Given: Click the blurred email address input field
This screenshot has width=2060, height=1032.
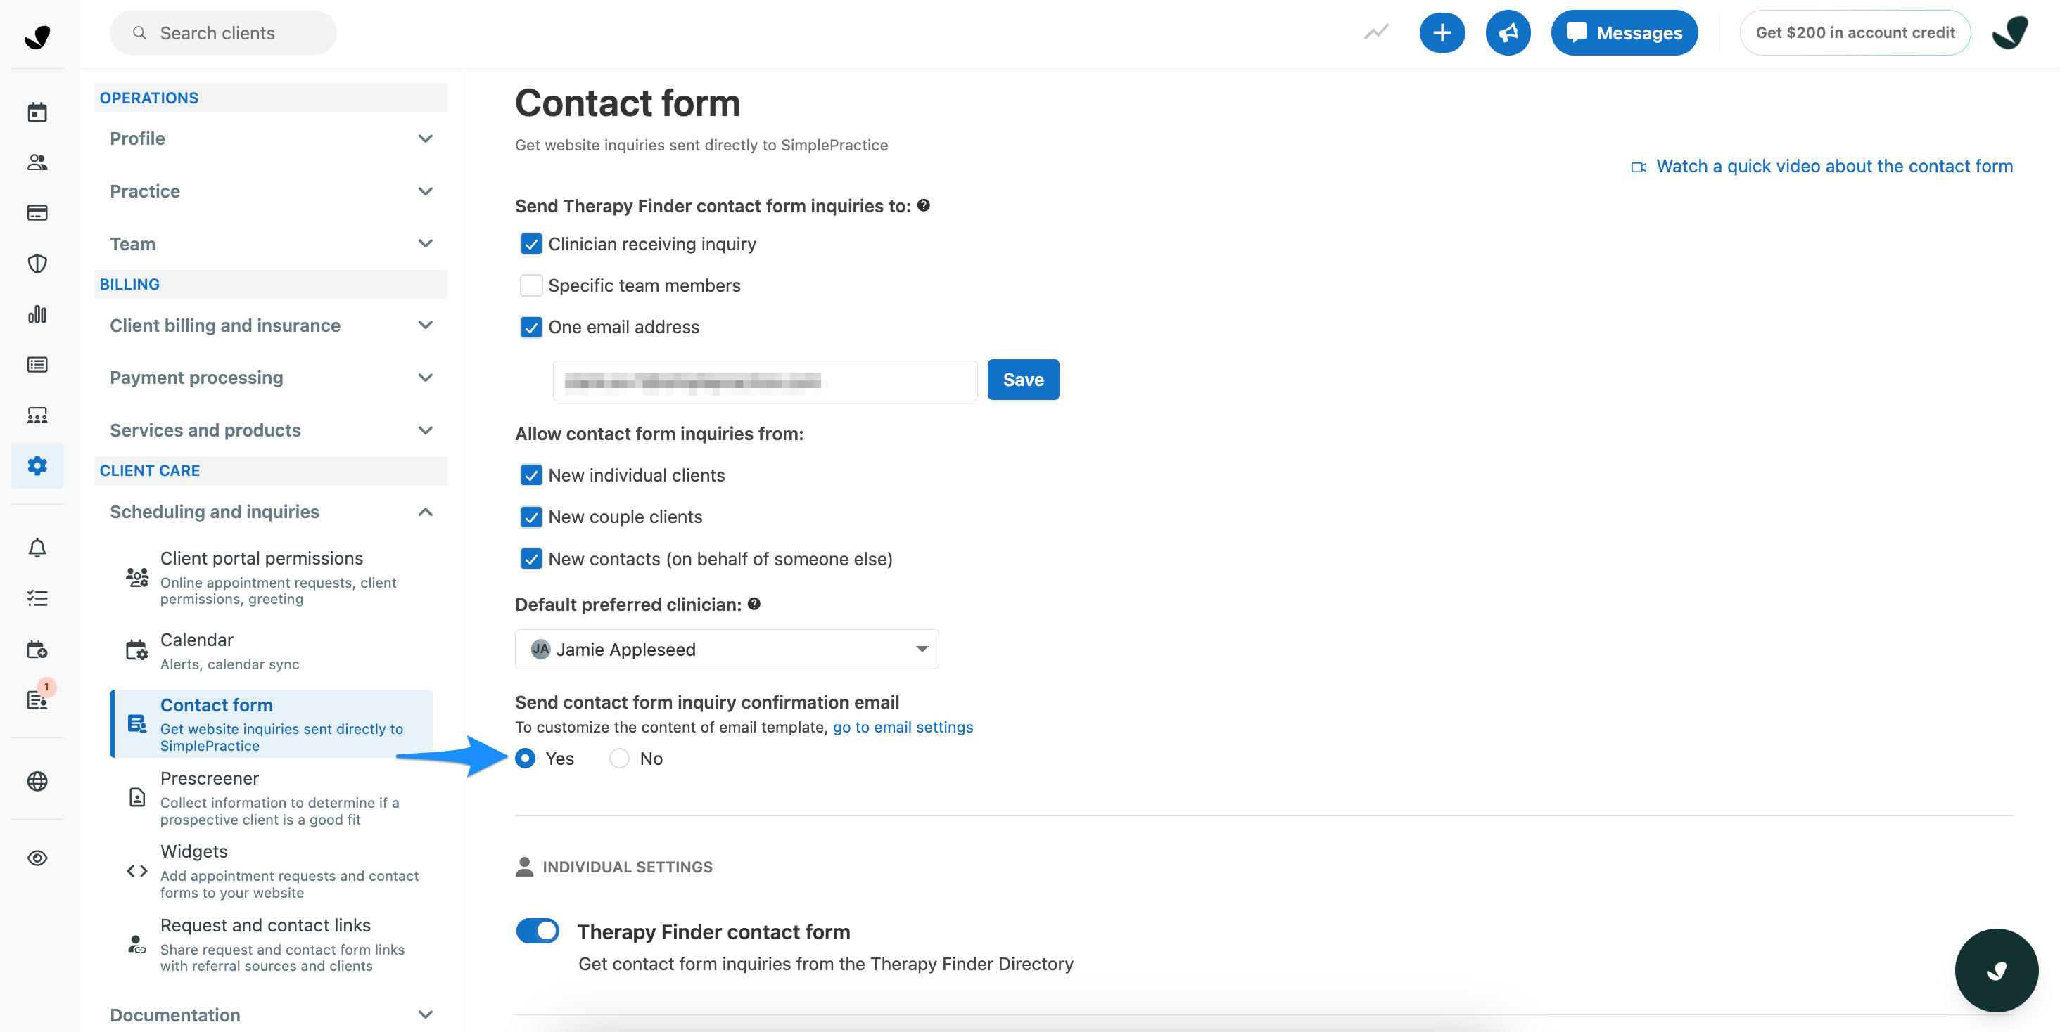Looking at the screenshot, I should point(765,381).
